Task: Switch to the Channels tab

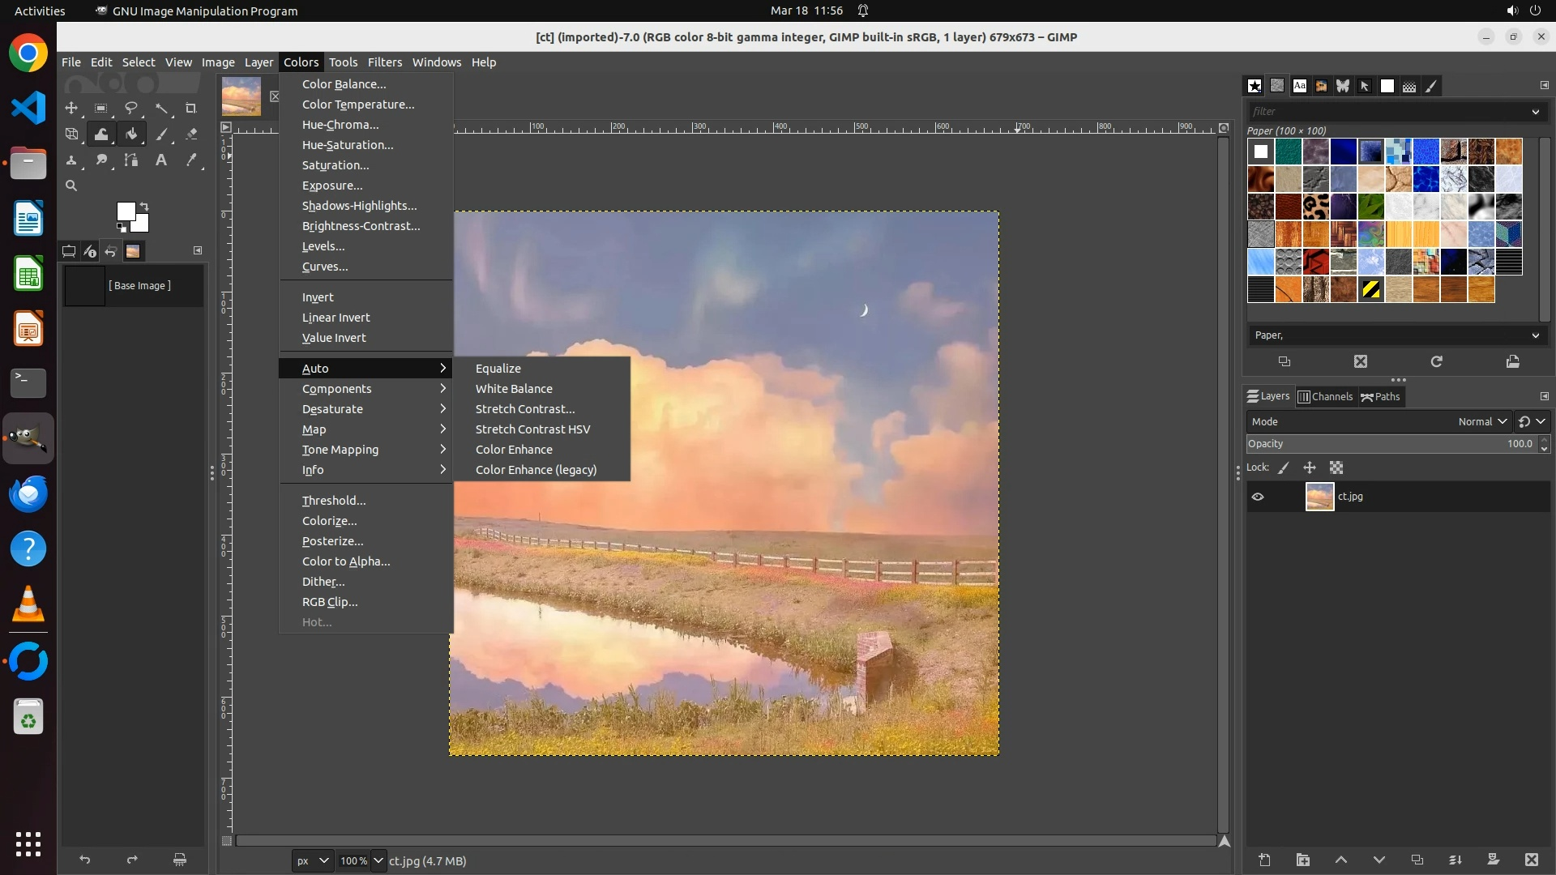Action: pyautogui.click(x=1326, y=396)
